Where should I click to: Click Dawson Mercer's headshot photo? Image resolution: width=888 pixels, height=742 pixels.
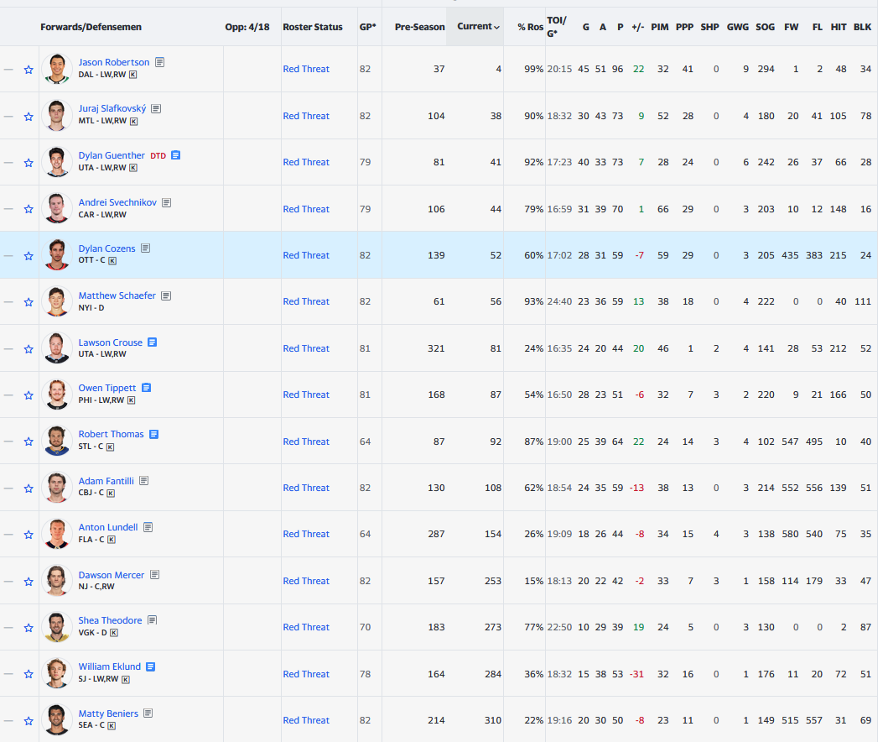[56, 580]
